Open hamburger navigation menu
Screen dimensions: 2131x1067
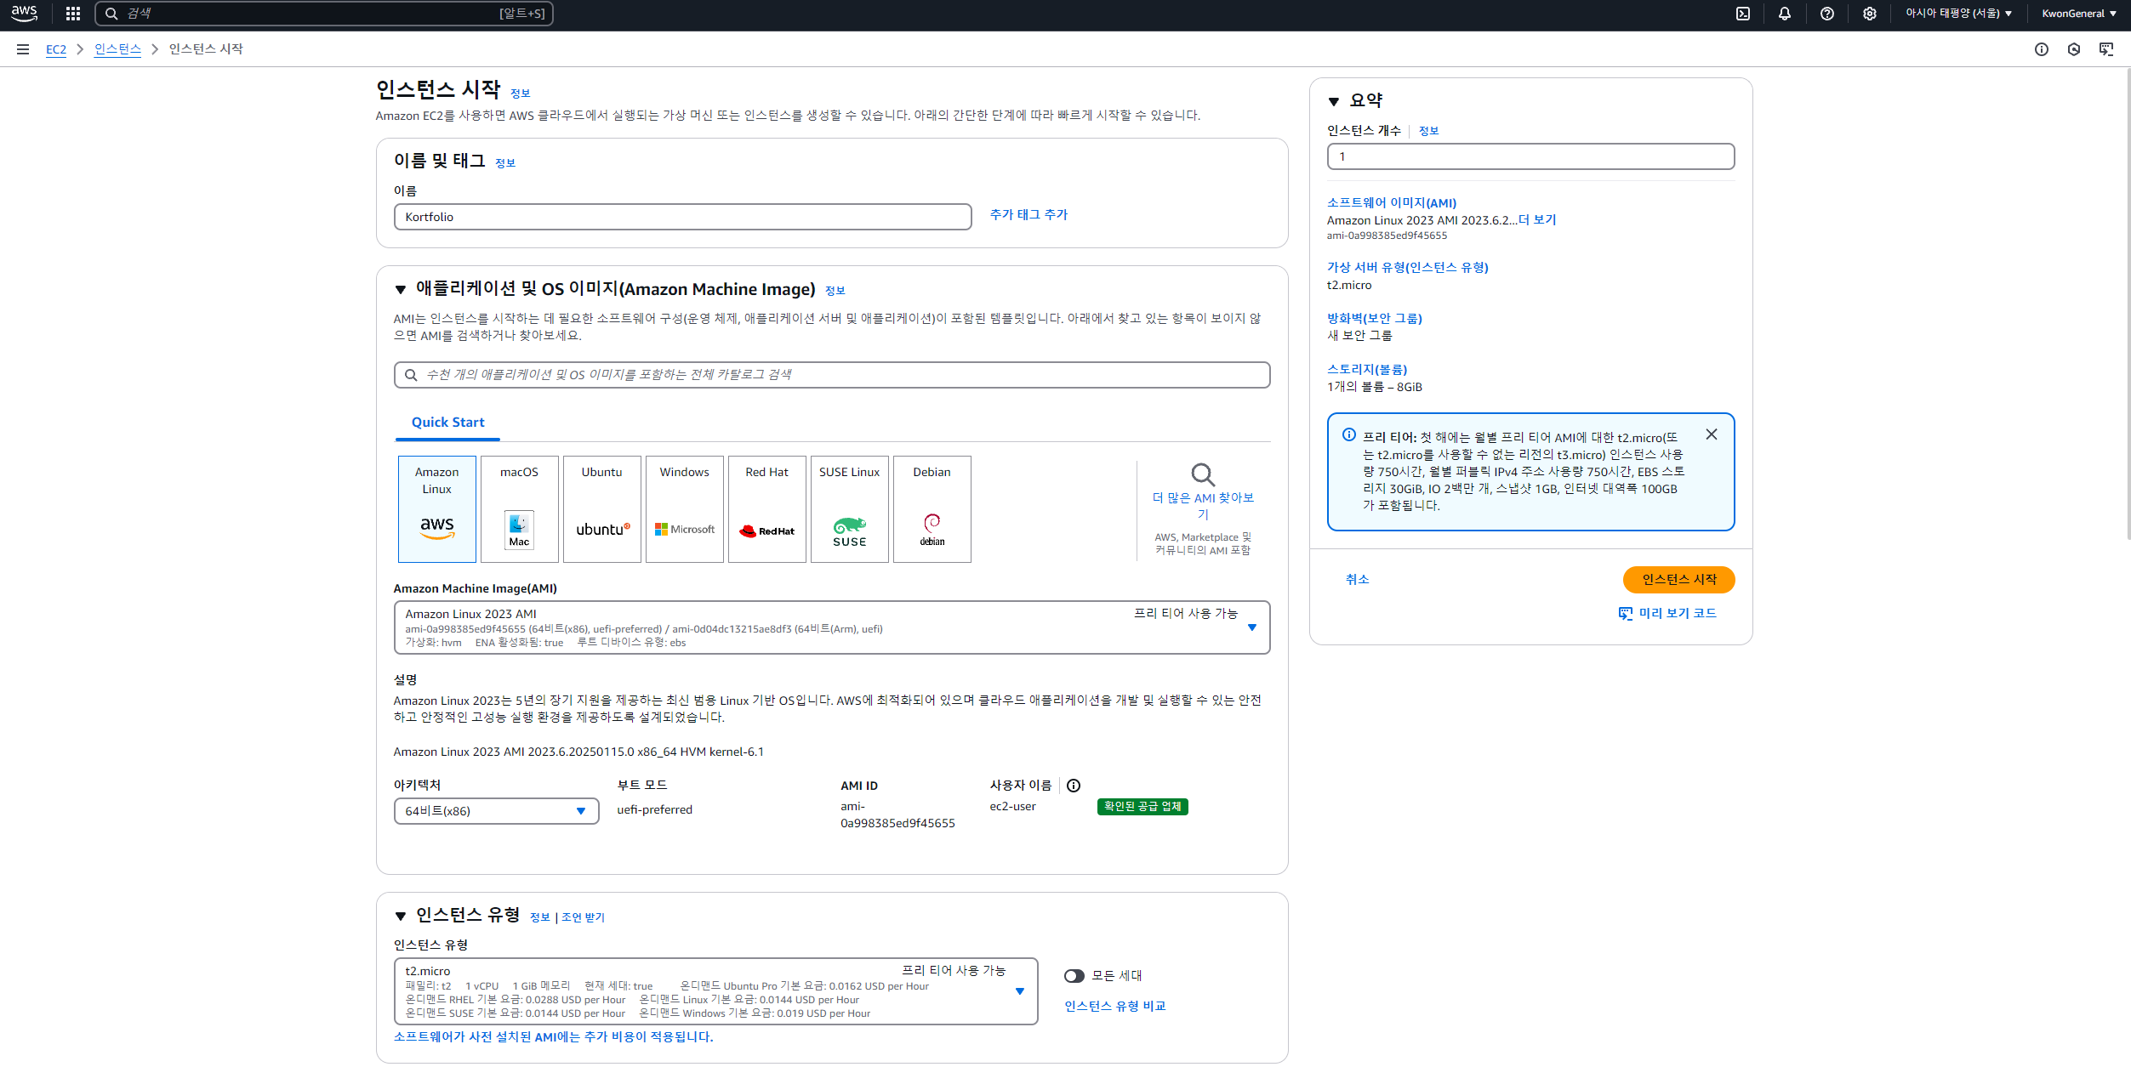click(23, 49)
